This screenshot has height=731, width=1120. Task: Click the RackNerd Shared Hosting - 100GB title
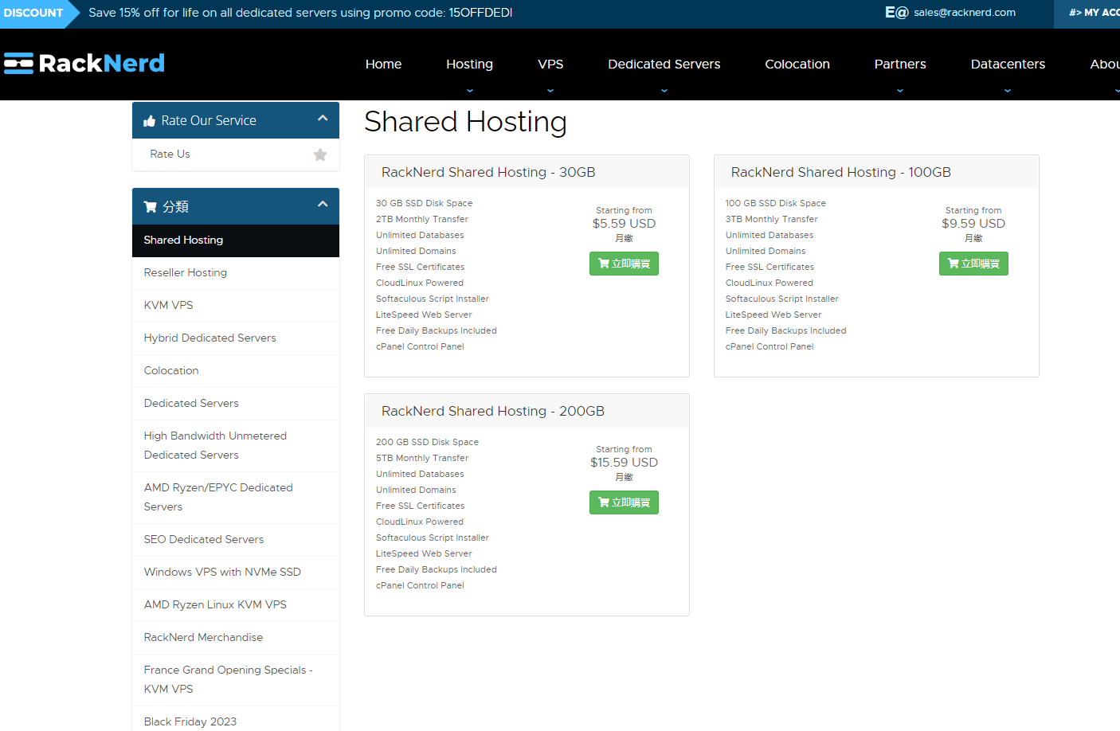pyautogui.click(x=841, y=173)
